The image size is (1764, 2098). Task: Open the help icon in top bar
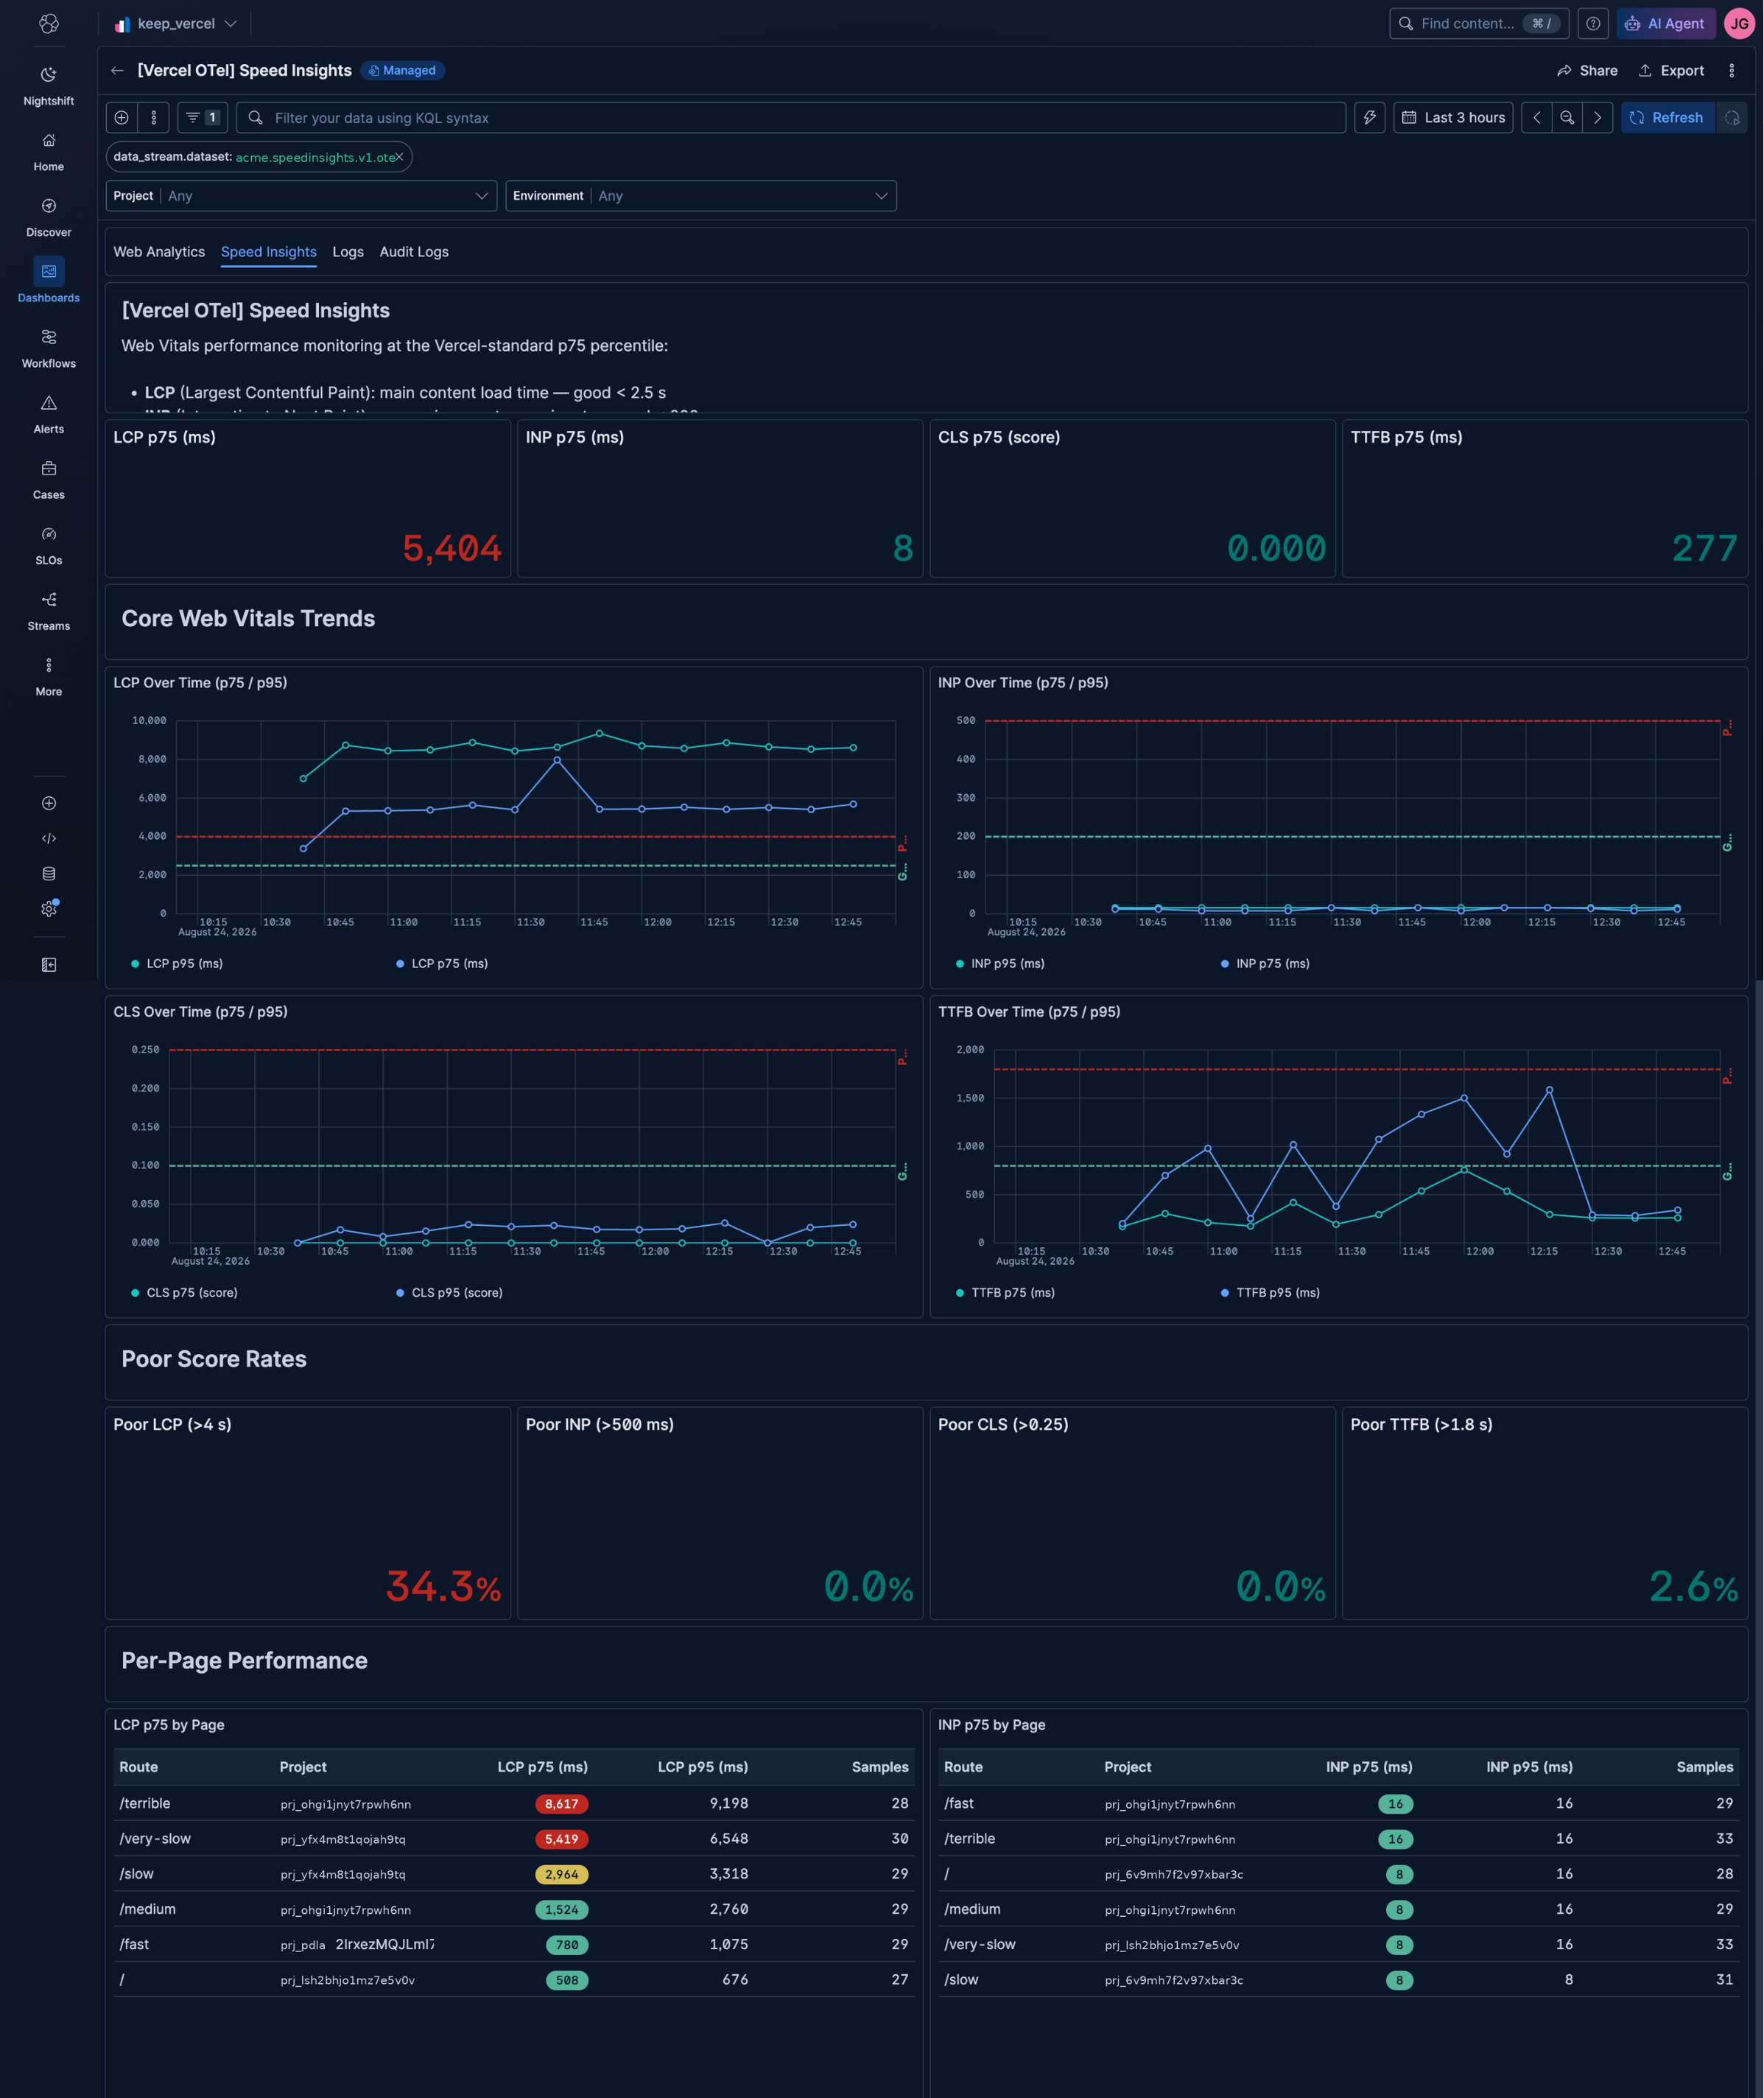(1592, 23)
